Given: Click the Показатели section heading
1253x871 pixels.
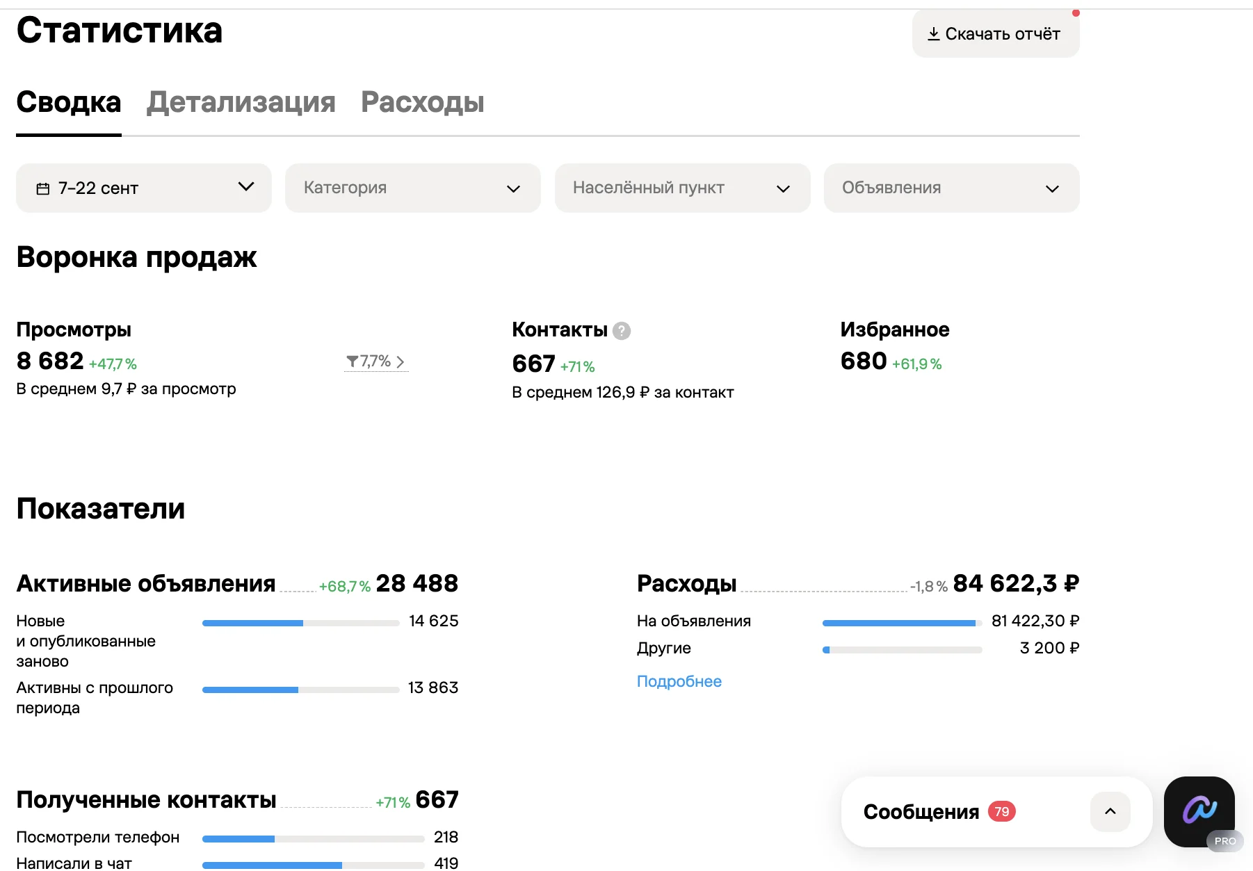Looking at the screenshot, I should click(101, 509).
